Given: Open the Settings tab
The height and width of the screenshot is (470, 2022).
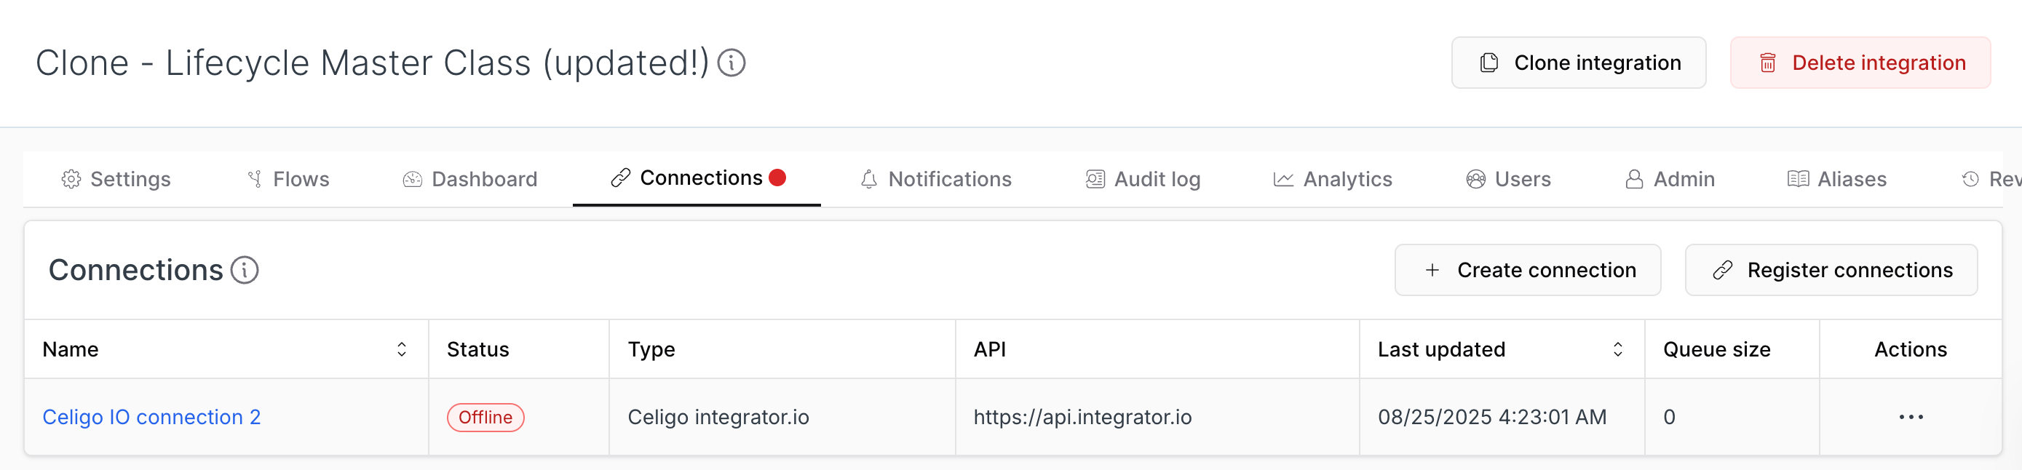Looking at the screenshot, I should click(116, 179).
